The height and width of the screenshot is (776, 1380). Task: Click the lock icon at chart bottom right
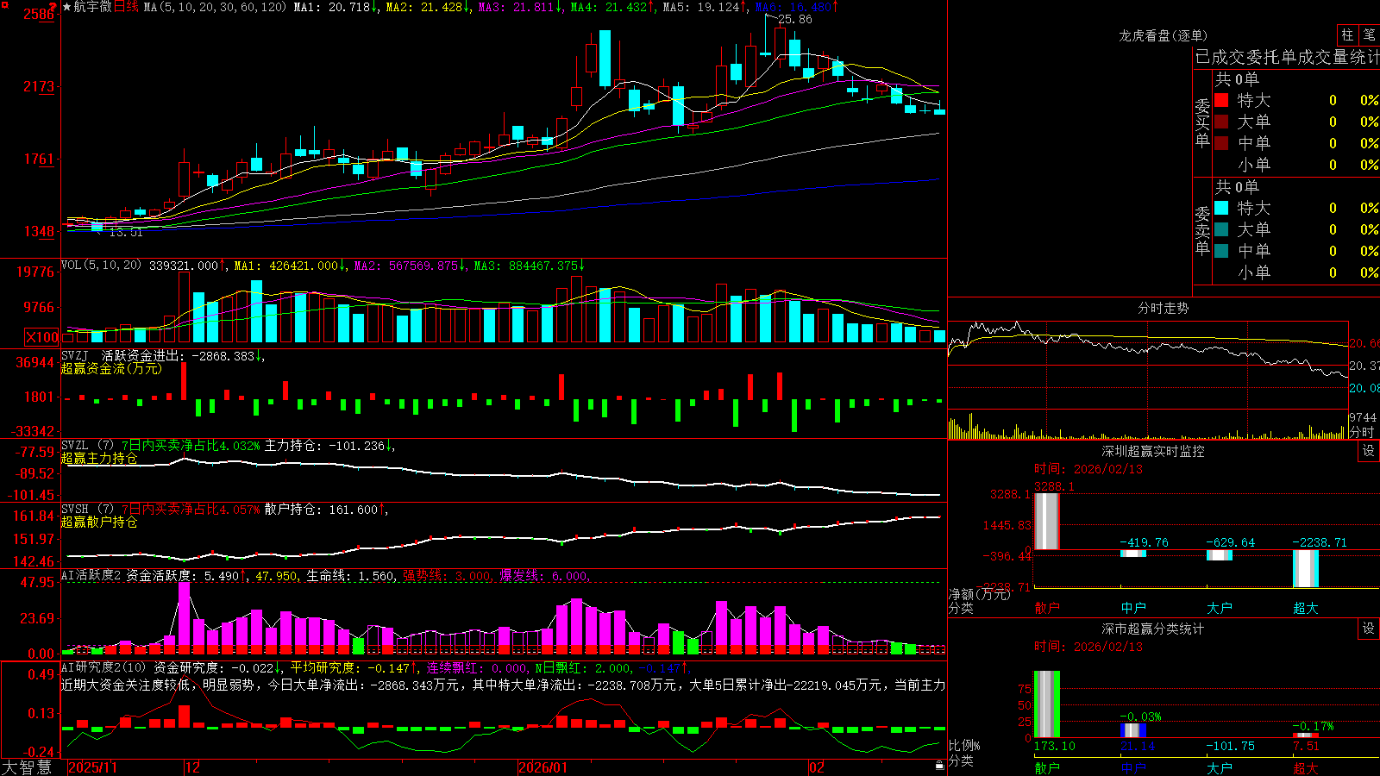point(939,766)
